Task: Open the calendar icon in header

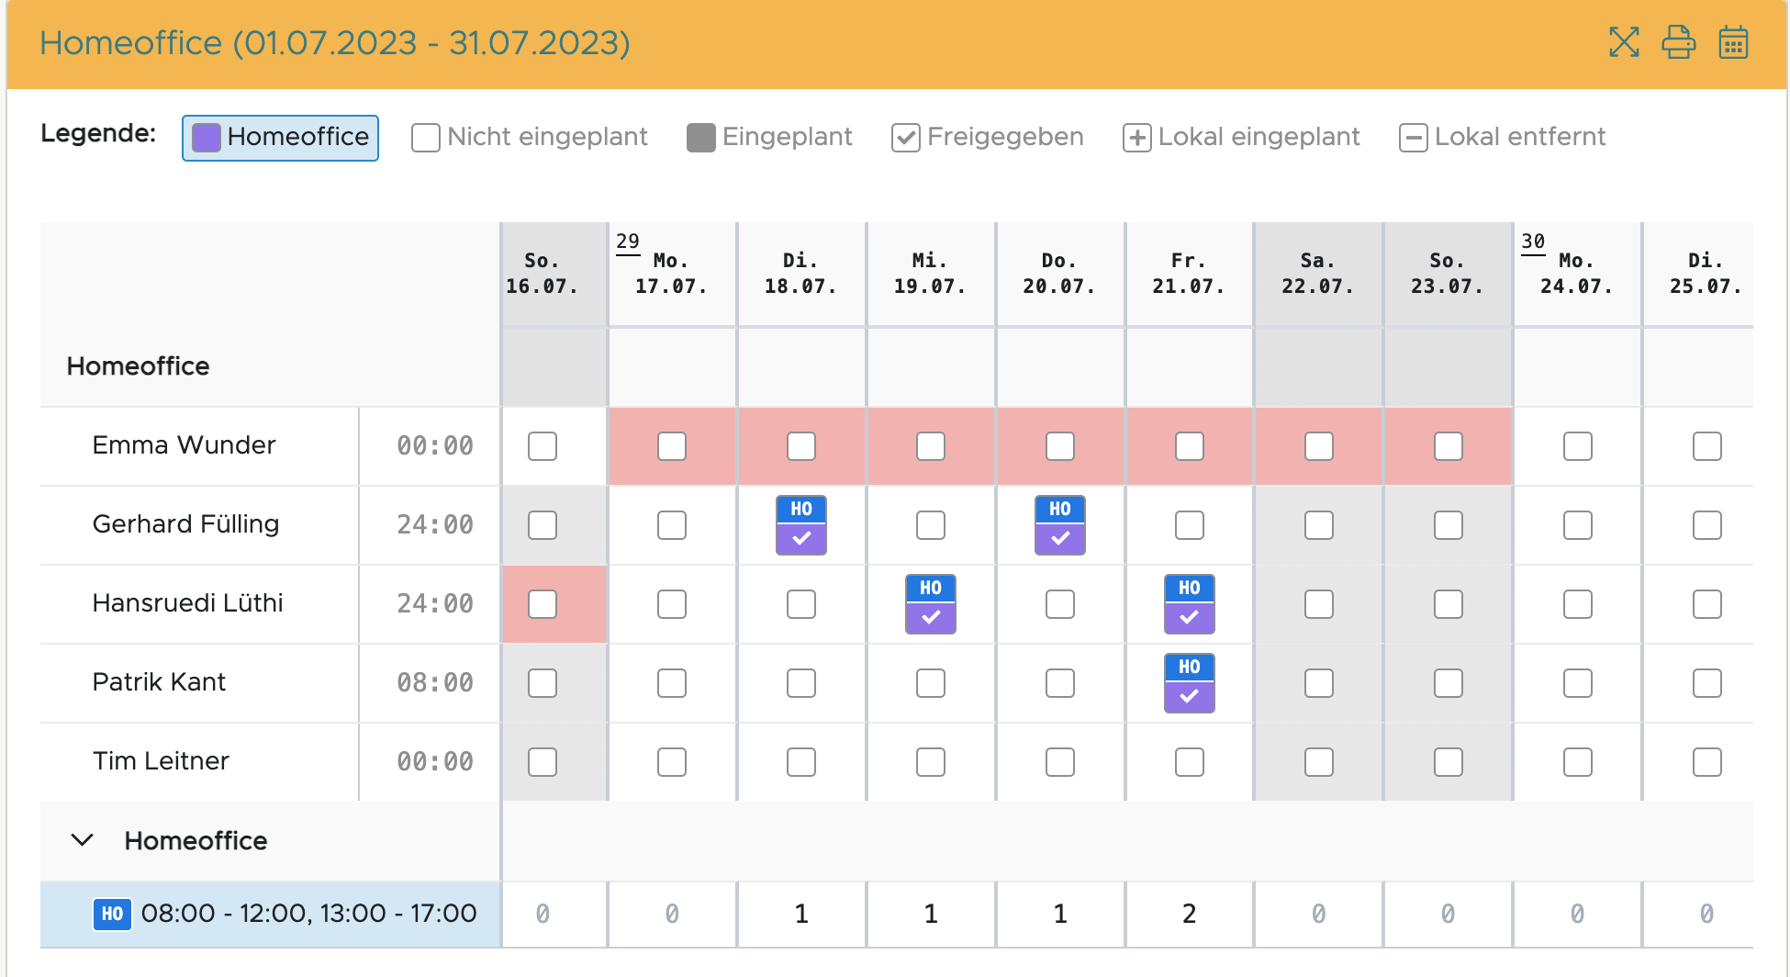Action: click(x=1733, y=42)
